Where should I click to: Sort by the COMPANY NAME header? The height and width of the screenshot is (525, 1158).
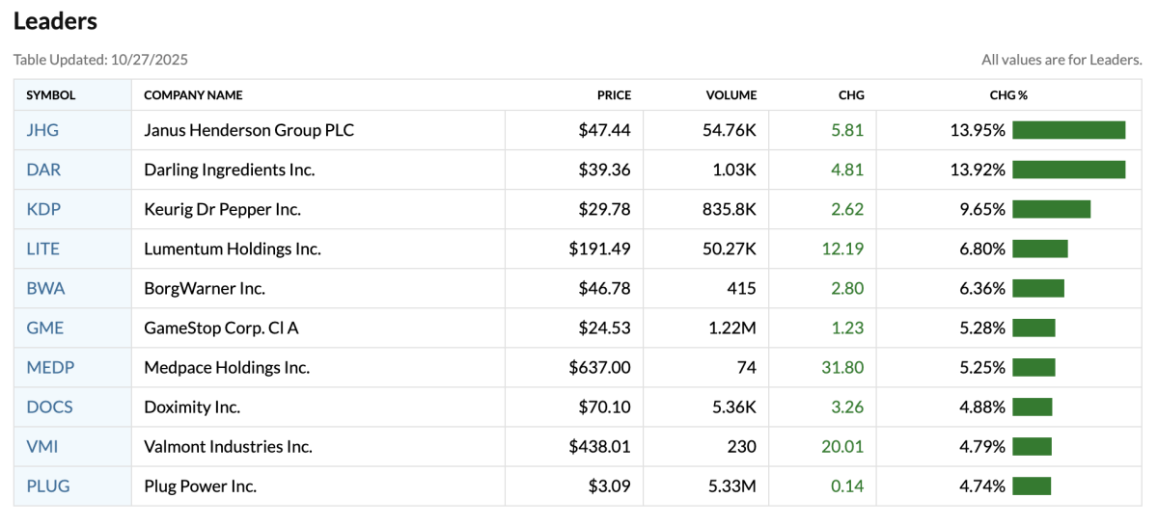point(193,95)
